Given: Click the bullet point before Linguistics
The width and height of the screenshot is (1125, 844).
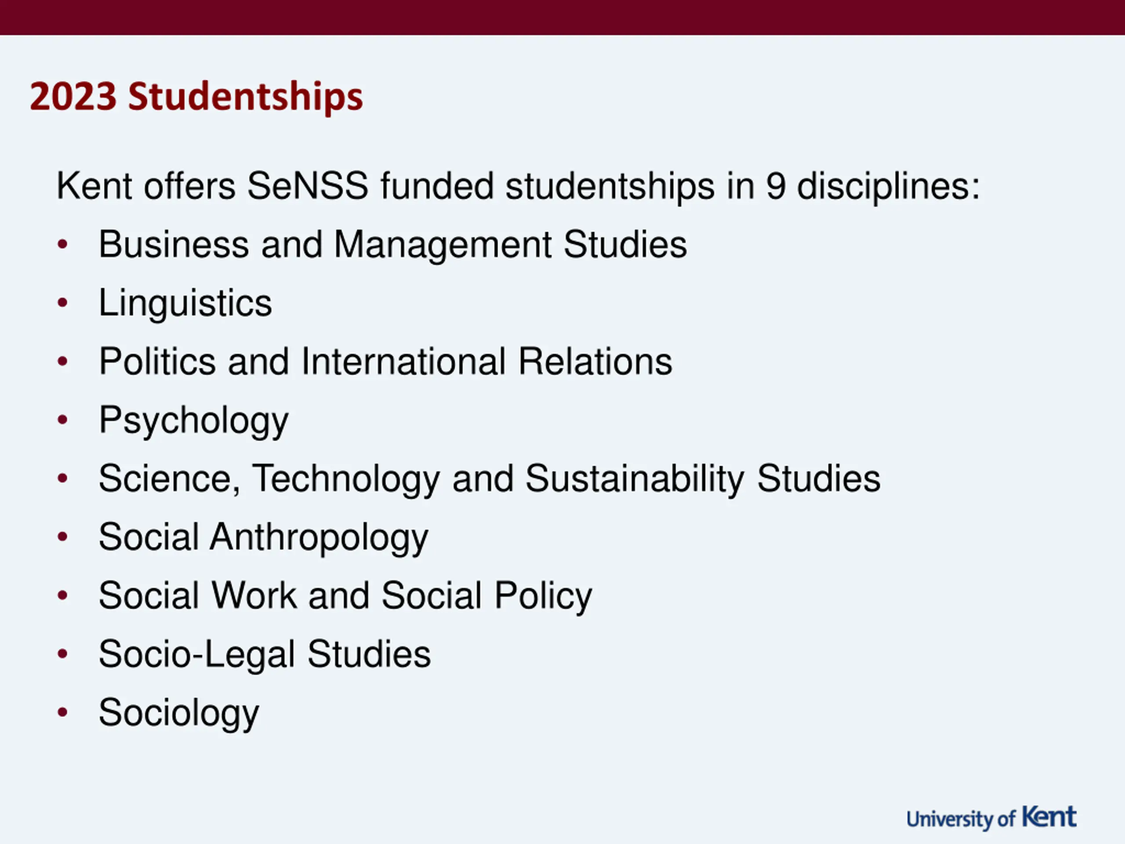Looking at the screenshot, I should pos(62,303).
